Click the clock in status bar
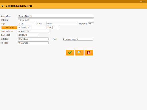This screenshot has height=110, width=147. (142, 1)
